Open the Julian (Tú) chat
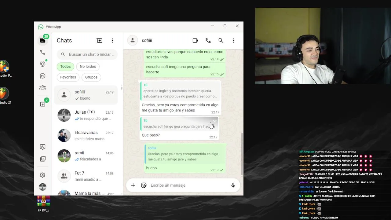The height and width of the screenshot is (220, 391). (86, 115)
